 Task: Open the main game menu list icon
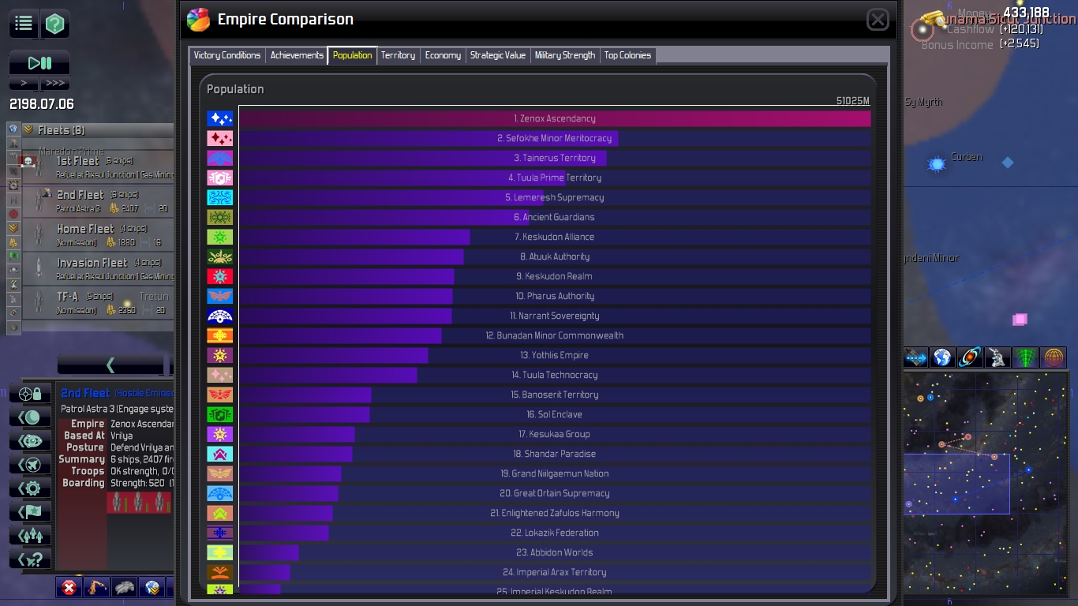[24, 24]
